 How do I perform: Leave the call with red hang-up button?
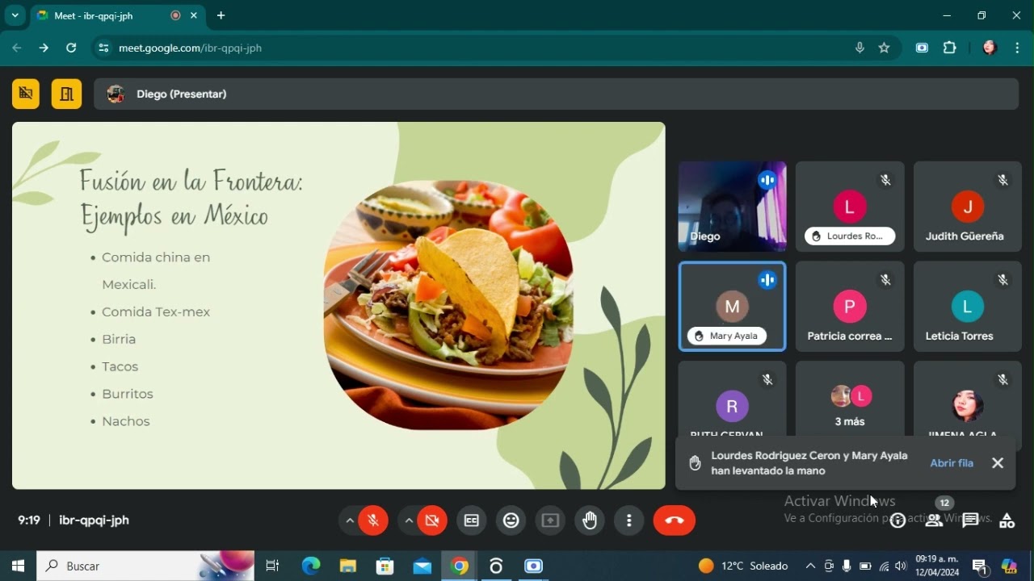pos(675,520)
